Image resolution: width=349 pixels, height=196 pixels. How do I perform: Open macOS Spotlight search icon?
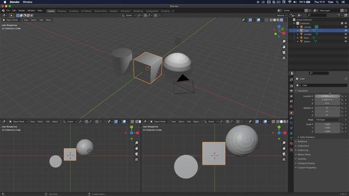click(x=338, y=2)
